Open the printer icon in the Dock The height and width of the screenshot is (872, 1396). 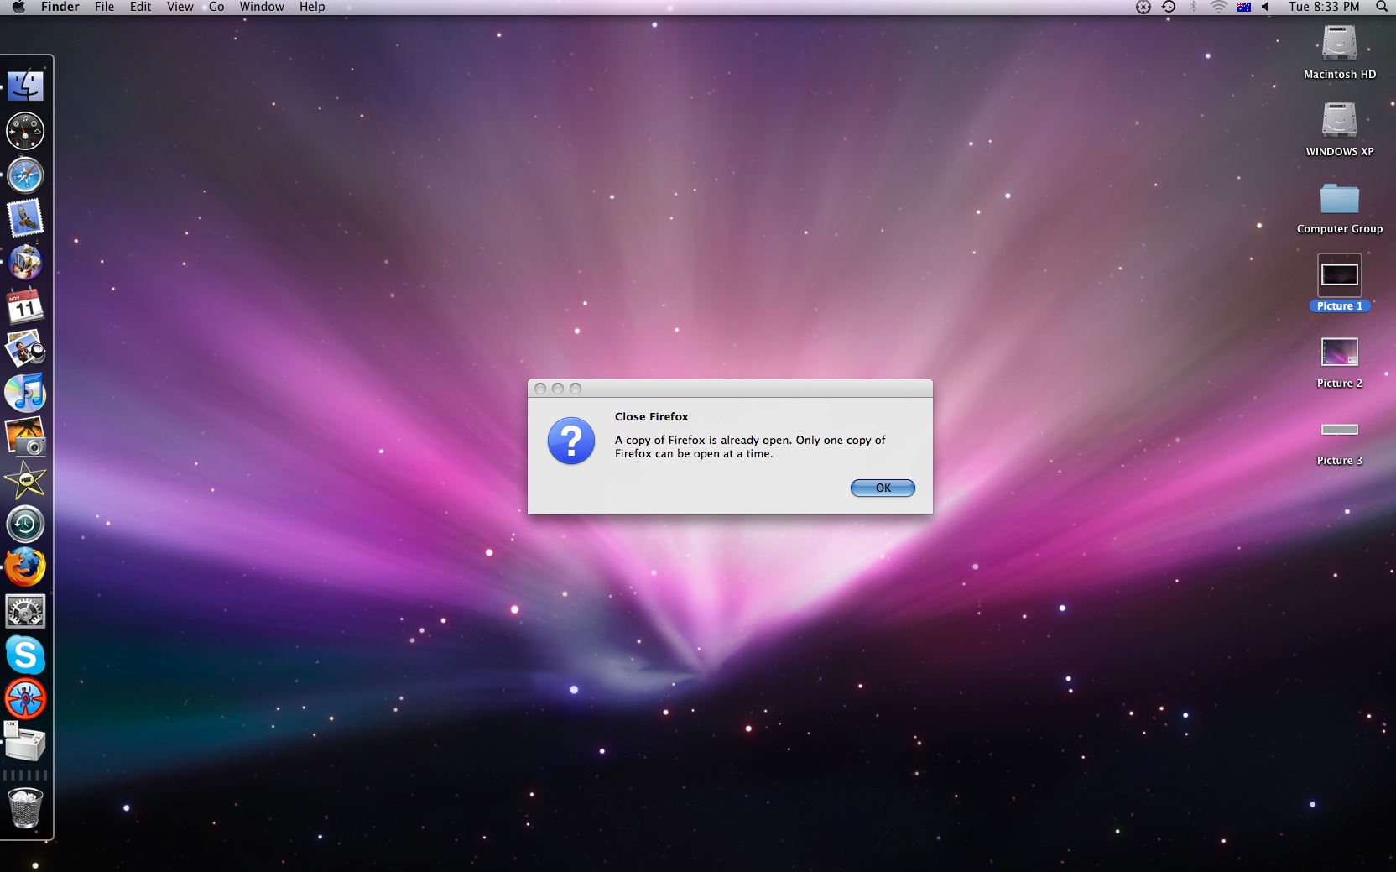tap(25, 741)
